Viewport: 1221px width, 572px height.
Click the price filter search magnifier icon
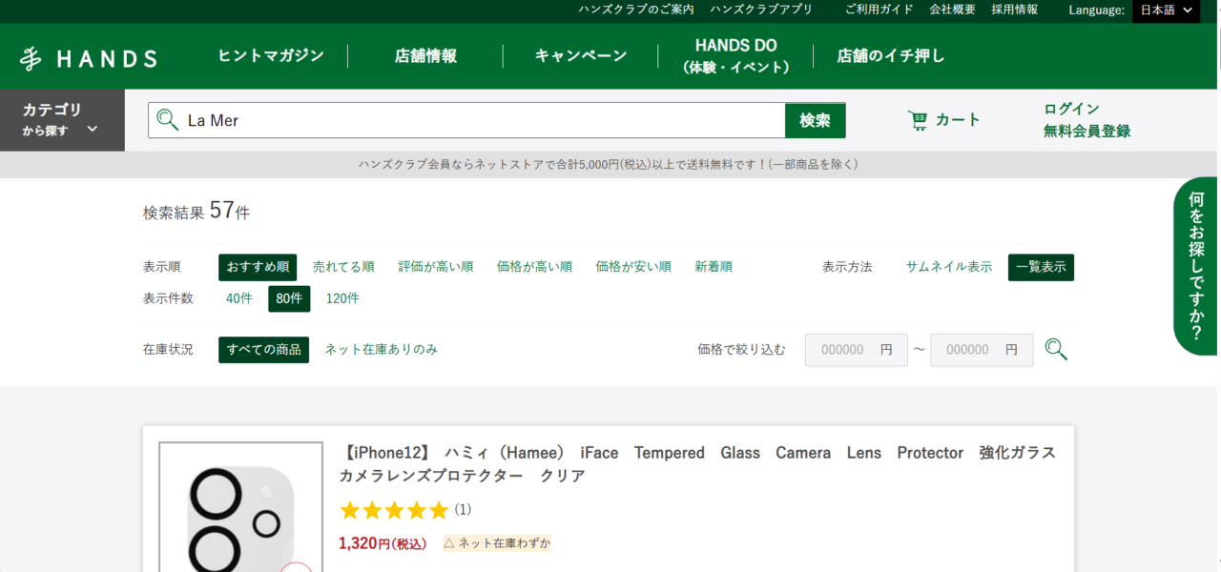(1056, 350)
